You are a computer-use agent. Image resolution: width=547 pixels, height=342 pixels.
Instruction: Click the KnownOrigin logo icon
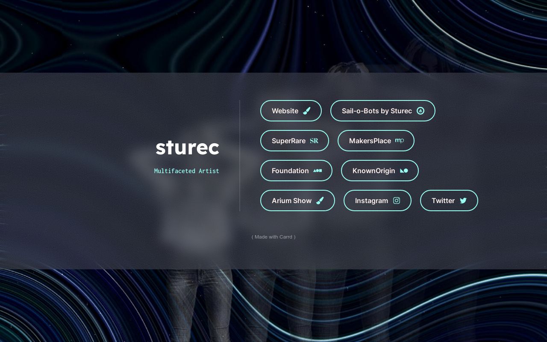[404, 171]
